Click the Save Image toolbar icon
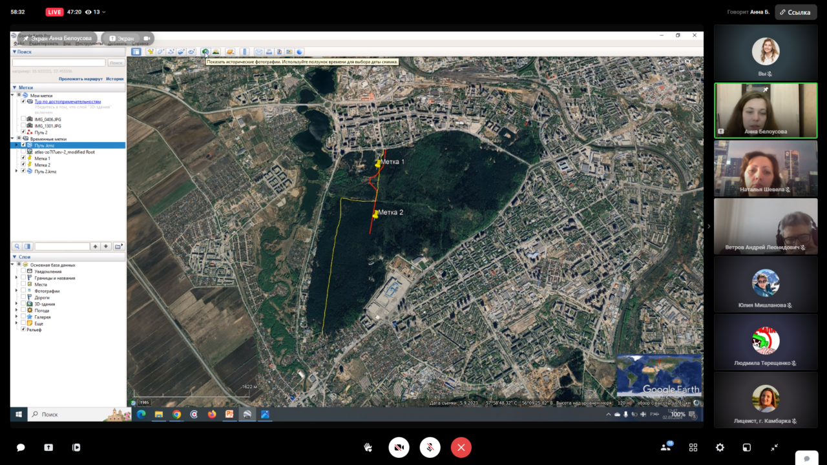 pyautogui.click(x=279, y=52)
